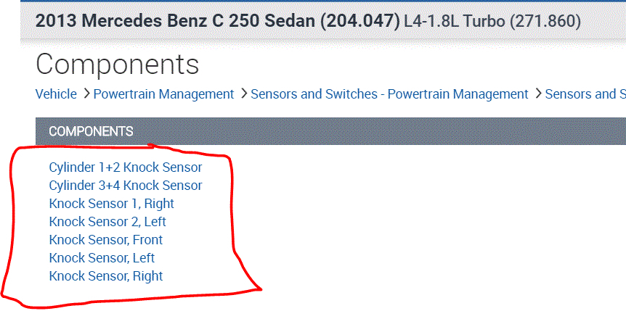626x311 pixels.
Task: Click the (271.860) engine code
Action: point(545,21)
